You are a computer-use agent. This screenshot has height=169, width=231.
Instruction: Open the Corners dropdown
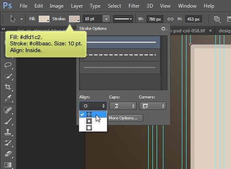[152, 106]
